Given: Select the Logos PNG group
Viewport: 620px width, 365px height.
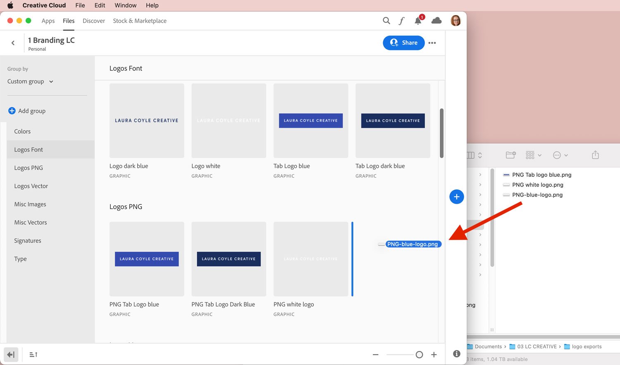Looking at the screenshot, I should (x=50, y=168).
